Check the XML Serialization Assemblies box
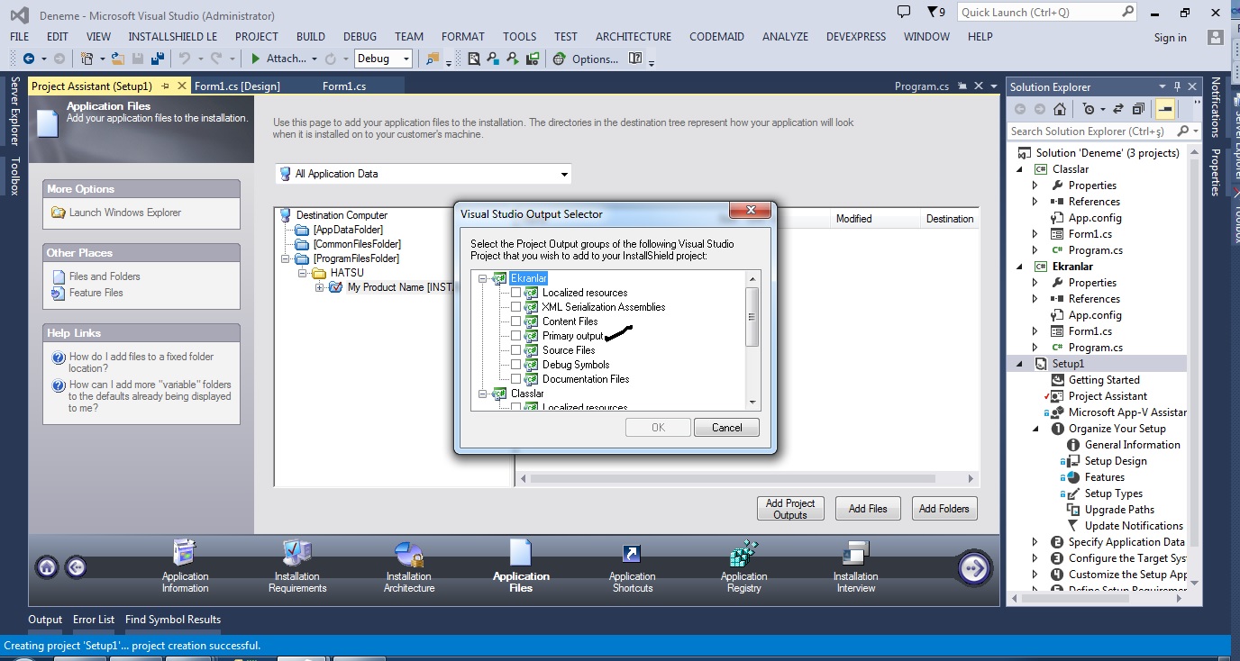Viewport: 1240px width, 661px height. point(515,307)
